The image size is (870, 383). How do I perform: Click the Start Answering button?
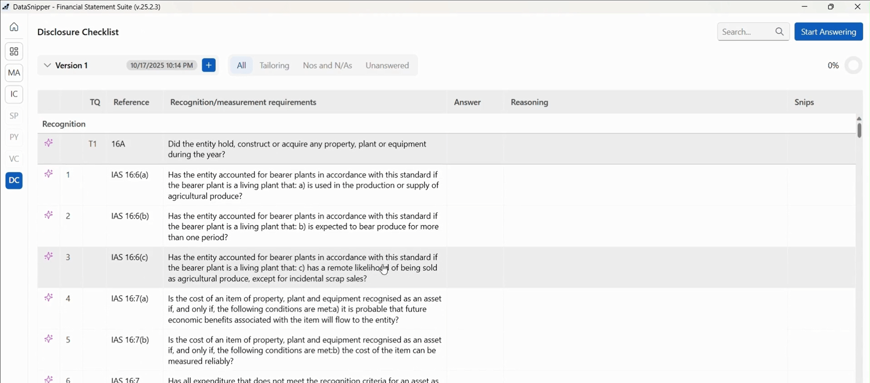click(828, 32)
